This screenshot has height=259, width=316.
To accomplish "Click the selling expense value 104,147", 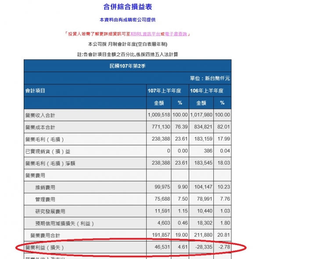I will pyautogui.click(x=203, y=187).
